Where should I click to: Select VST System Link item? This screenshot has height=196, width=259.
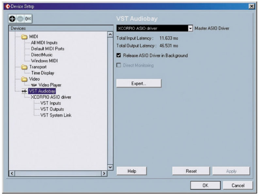coord(56,115)
